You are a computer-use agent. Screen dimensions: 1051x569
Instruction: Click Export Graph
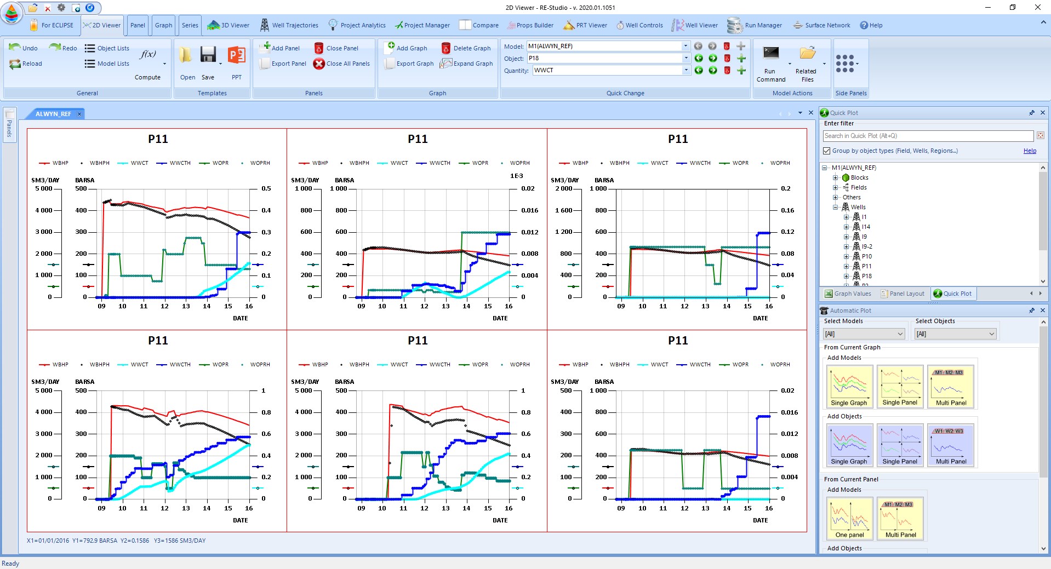tap(409, 64)
